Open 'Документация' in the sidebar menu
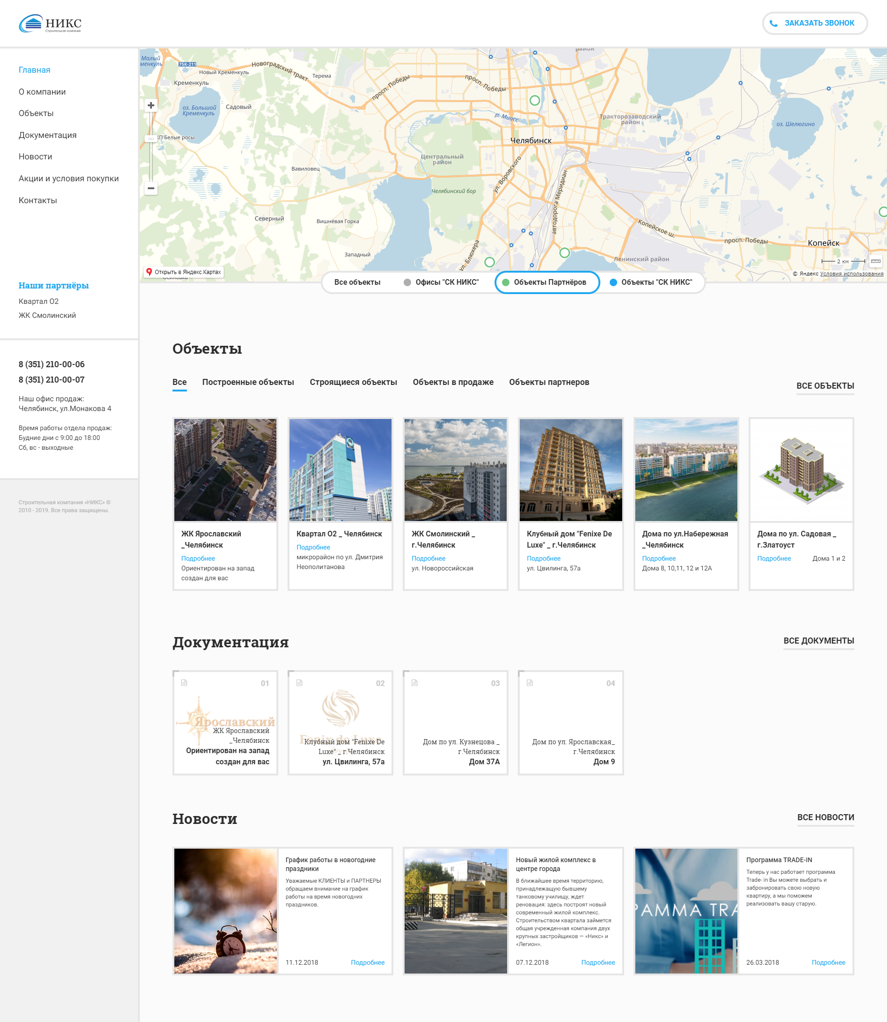887x1022 pixels. pyautogui.click(x=48, y=135)
